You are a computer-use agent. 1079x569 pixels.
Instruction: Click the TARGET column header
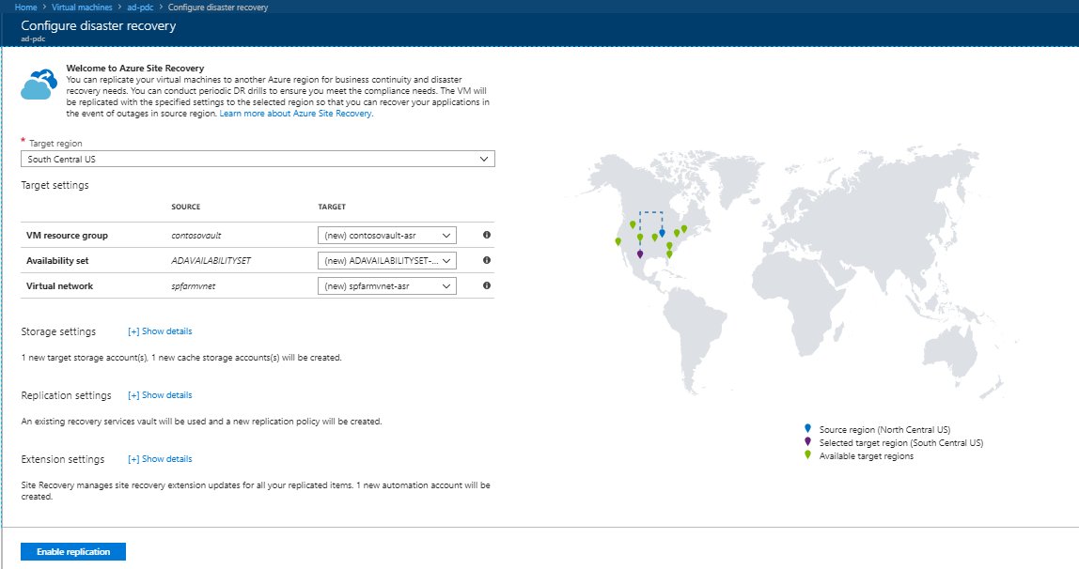[332, 207]
